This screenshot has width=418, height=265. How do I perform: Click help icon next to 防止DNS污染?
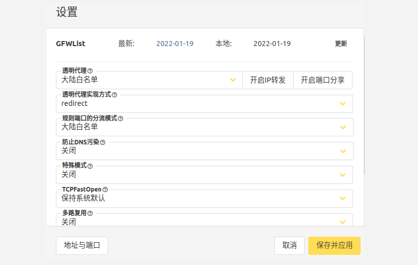tap(103, 142)
